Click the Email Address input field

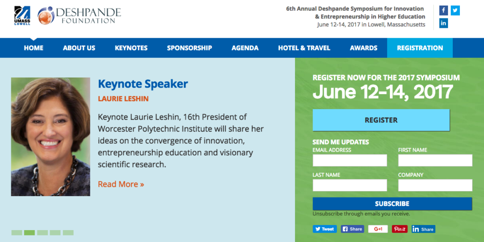click(350, 161)
